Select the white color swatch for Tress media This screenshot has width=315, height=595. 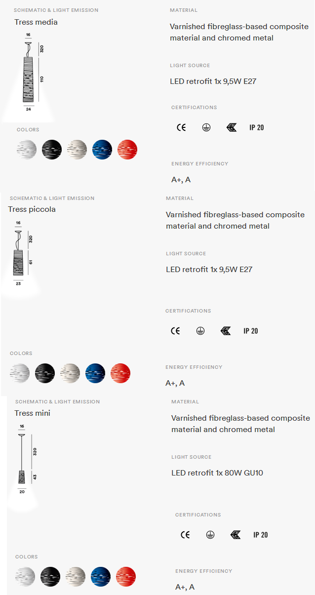[x=27, y=150]
